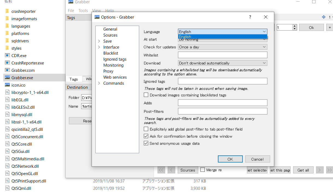Select the languages folder icon
This screenshot has width=333, height=192.
pos(7,26)
